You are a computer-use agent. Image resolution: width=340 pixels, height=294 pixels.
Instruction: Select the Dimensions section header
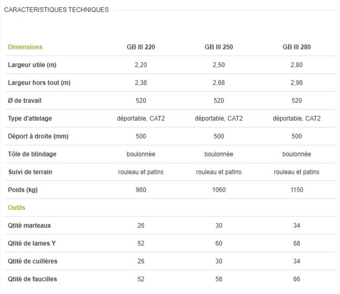coord(25,47)
